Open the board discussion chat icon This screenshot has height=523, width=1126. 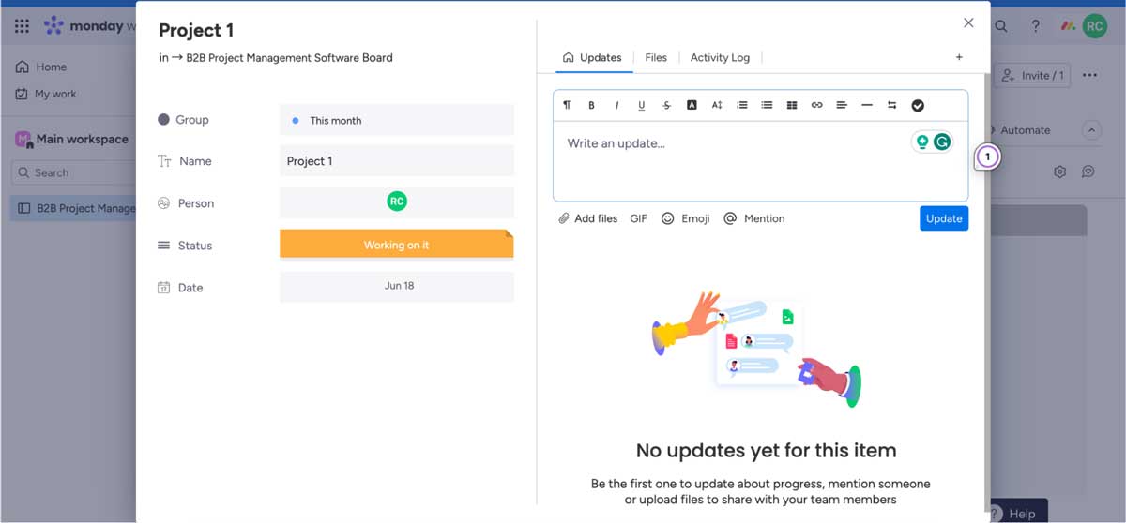(1088, 172)
